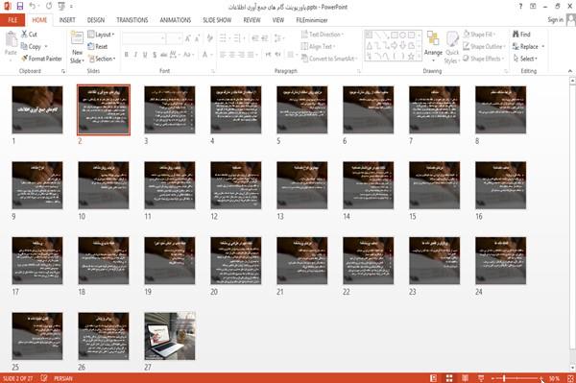Expand the Shape Fill dropdown
Screen dimensions: 576x383
[x=479, y=35]
